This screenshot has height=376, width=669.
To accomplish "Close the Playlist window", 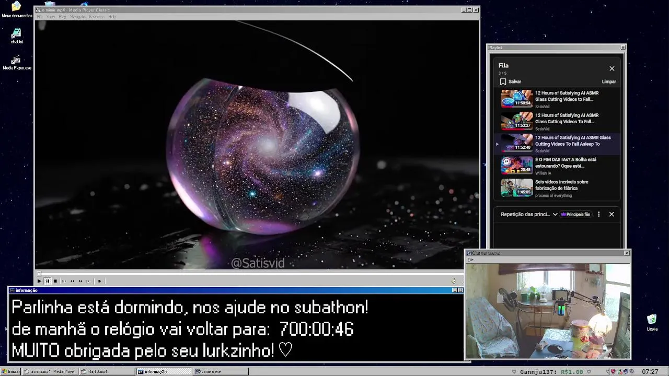I will (x=623, y=48).
